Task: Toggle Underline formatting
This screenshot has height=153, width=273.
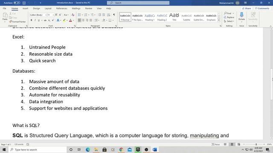Action: [x=39, y=20]
